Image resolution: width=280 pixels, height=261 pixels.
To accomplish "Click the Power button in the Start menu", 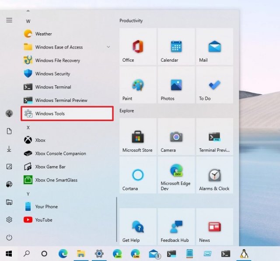I will 9,237.
